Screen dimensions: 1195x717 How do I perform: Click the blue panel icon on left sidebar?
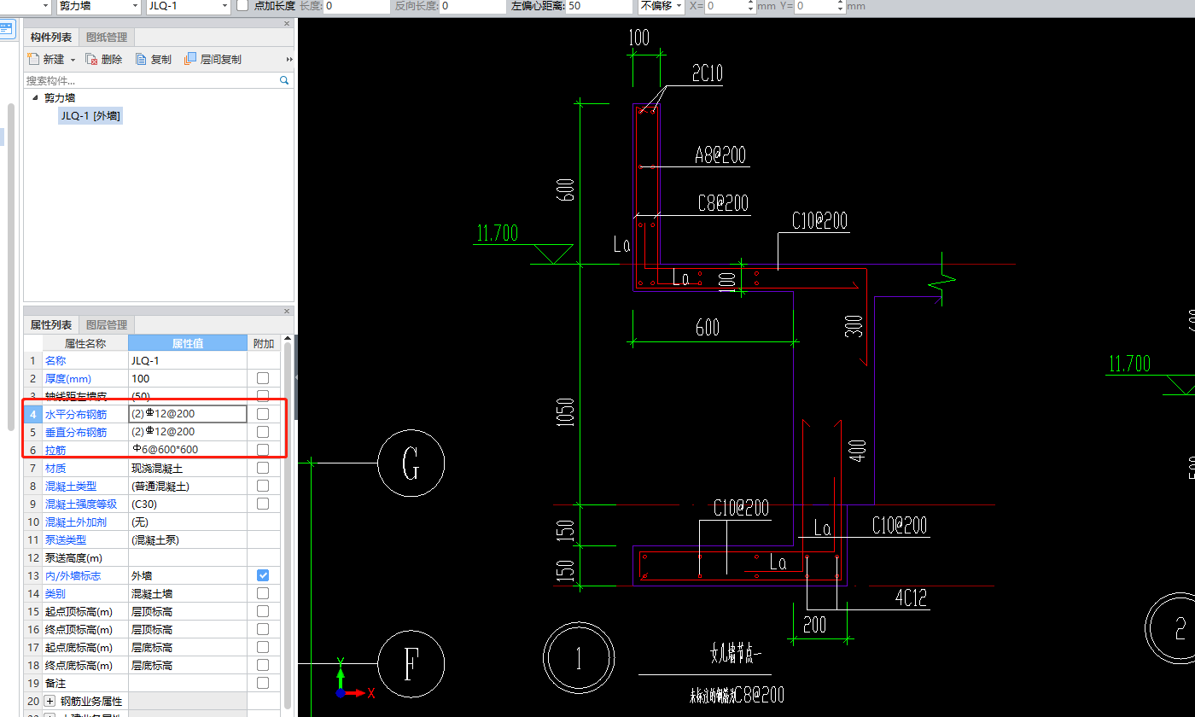7,28
